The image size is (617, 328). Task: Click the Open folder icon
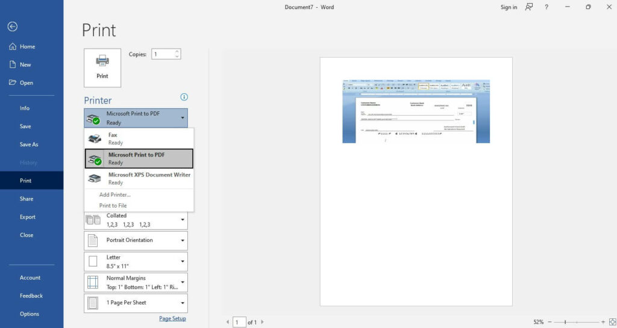(13, 82)
